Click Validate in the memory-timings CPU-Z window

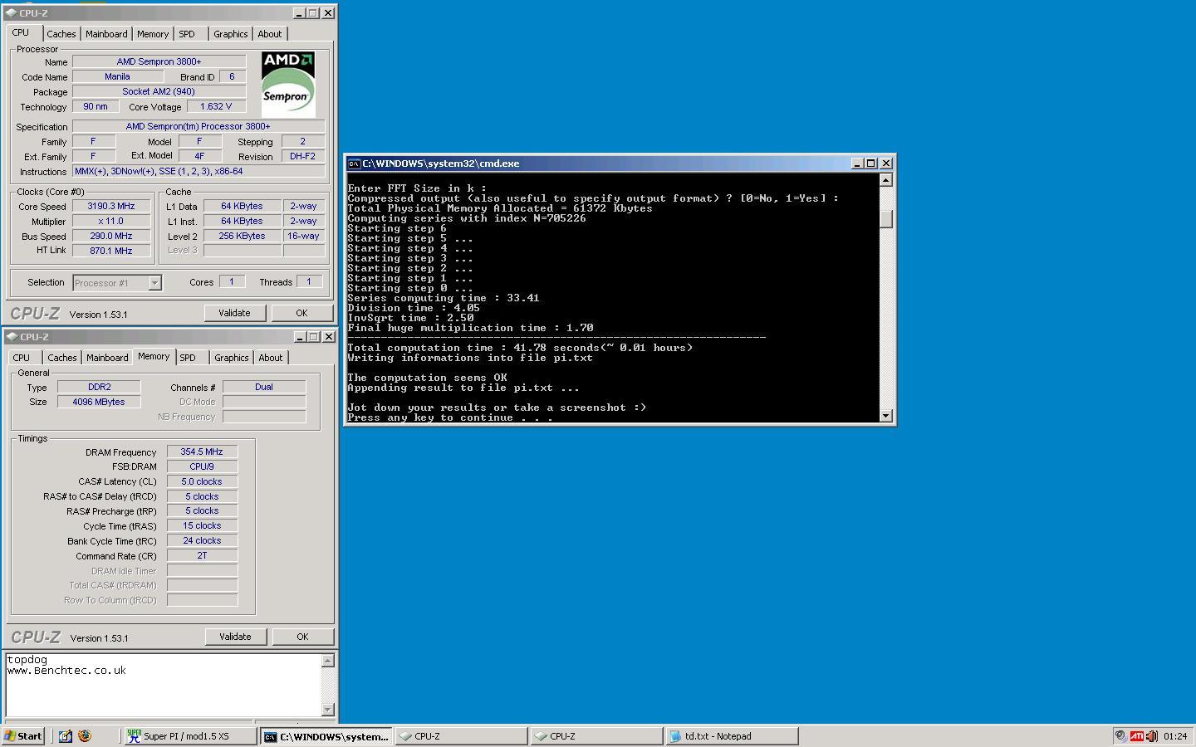(235, 637)
